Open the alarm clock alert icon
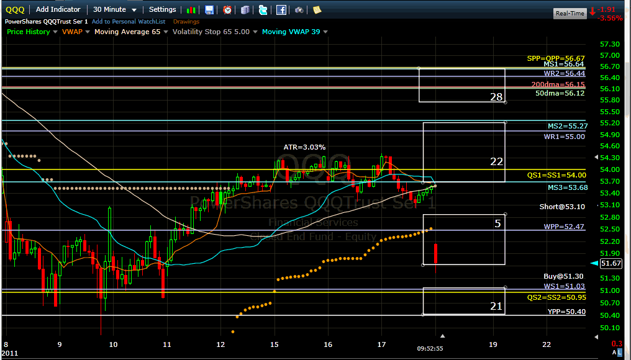The image size is (631, 360). pyautogui.click(x=227, y=10)
